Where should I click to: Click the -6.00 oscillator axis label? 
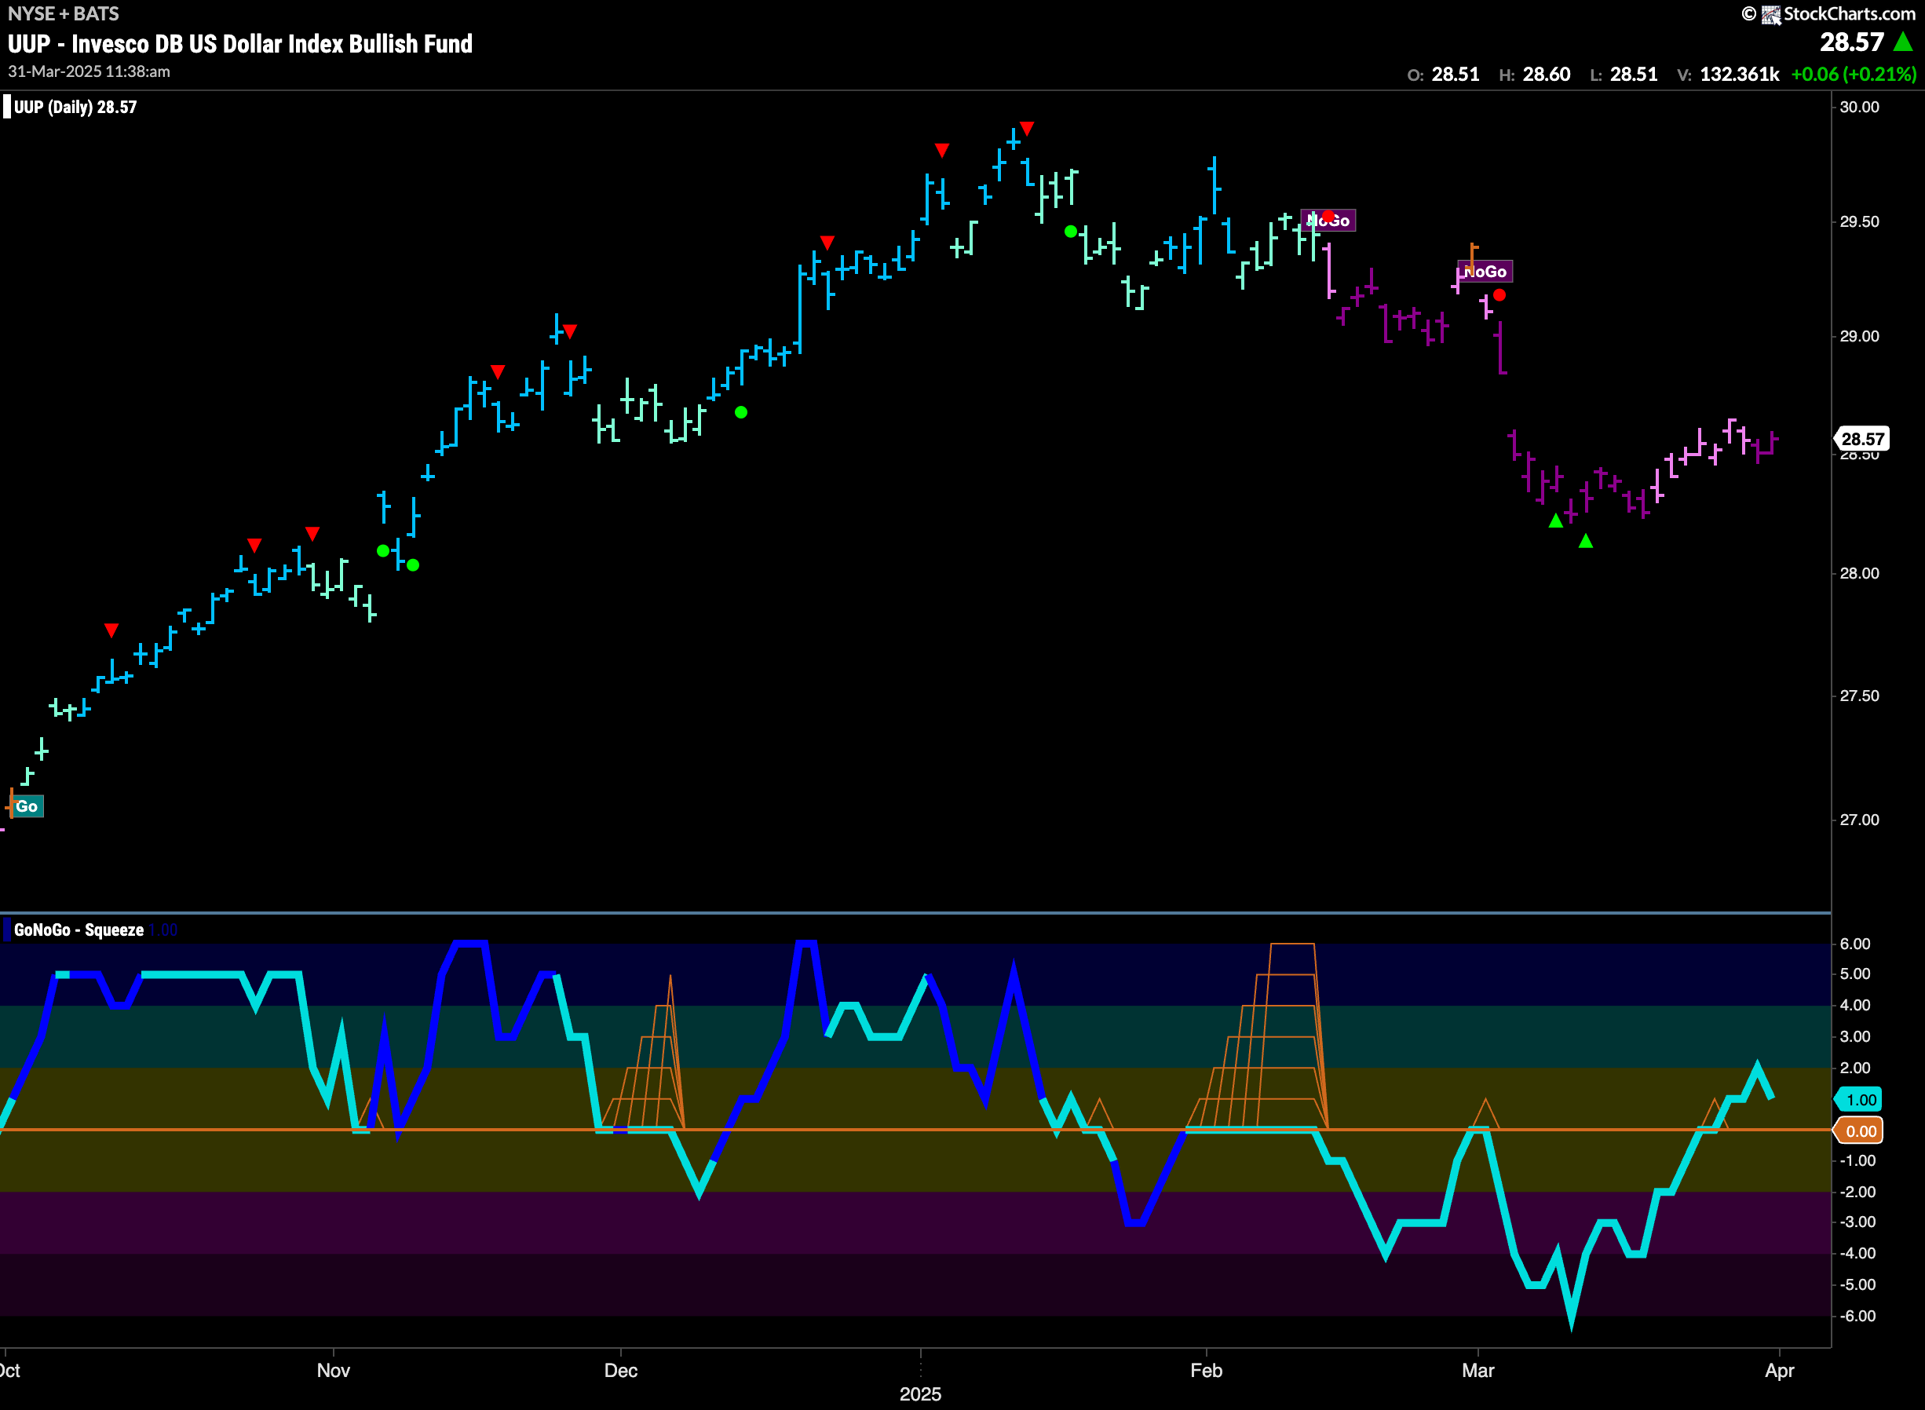[x=1857, y=1315]
